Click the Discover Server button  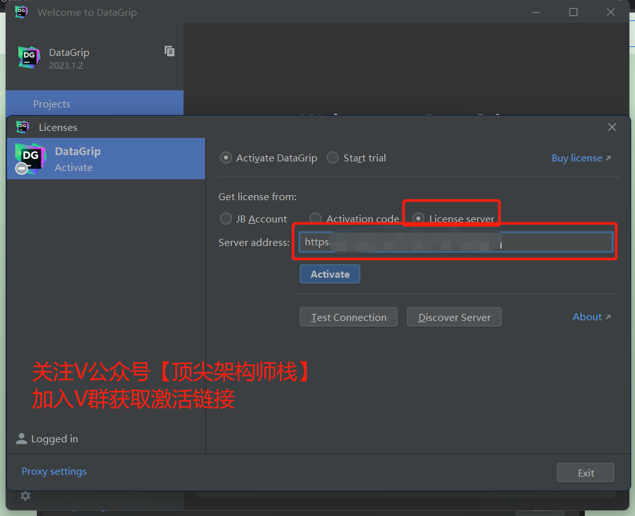click(x=454, y=317)
